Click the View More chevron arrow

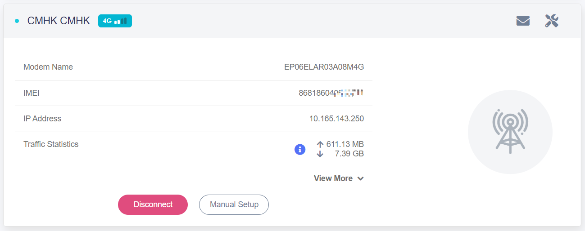(360, 178)
